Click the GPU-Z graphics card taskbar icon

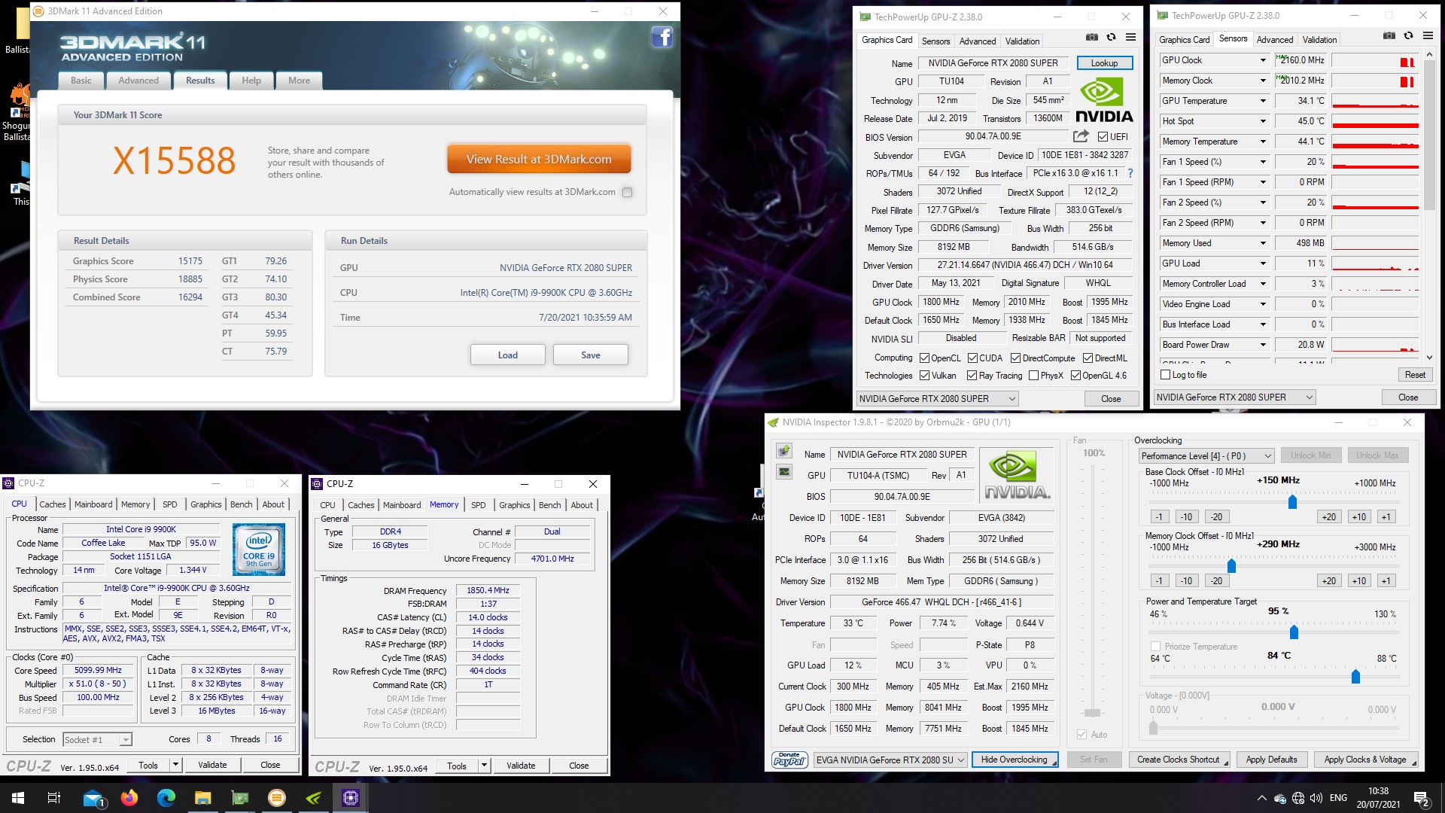tap(240, 798)
